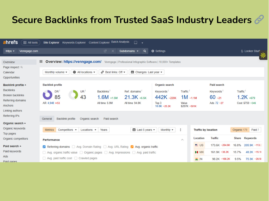Open Site Explorer tab
Image resolution: width=269 pixels, height=201 pixels.
pyautogui.click(x=51, y=43)
